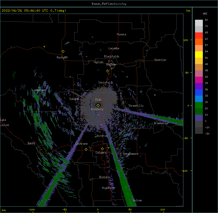Pick the mauve 42-45 dBZ legend color
Screen dimensions: 218x213
click(199, 74)
